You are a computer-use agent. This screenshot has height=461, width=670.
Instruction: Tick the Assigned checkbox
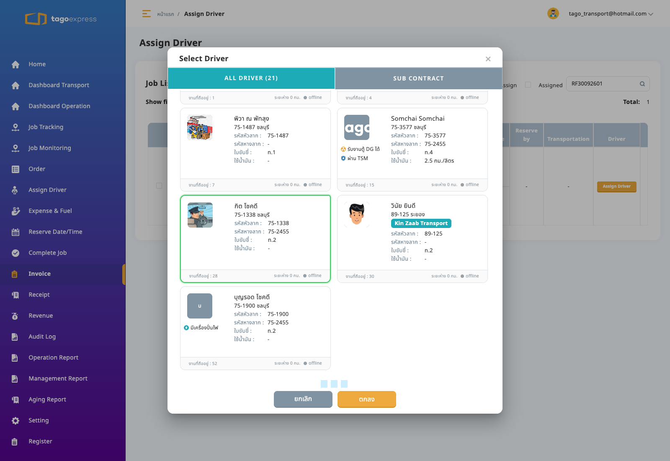528,85
